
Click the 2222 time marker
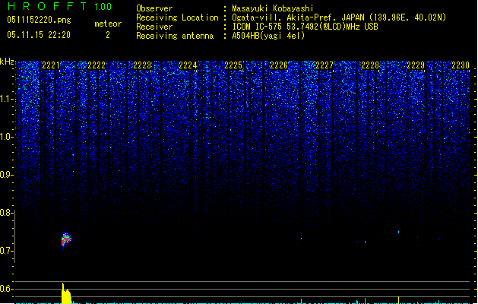tap(97, 65)
